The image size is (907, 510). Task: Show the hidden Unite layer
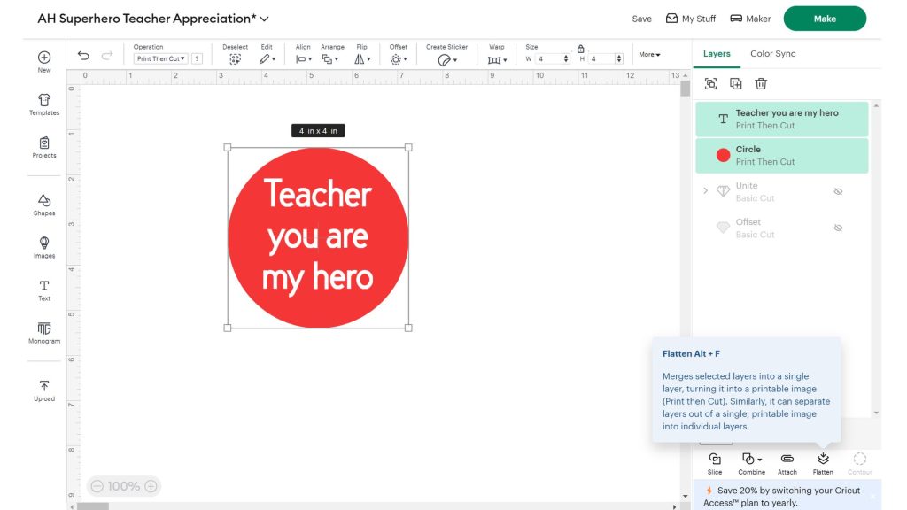click(838, 191)
